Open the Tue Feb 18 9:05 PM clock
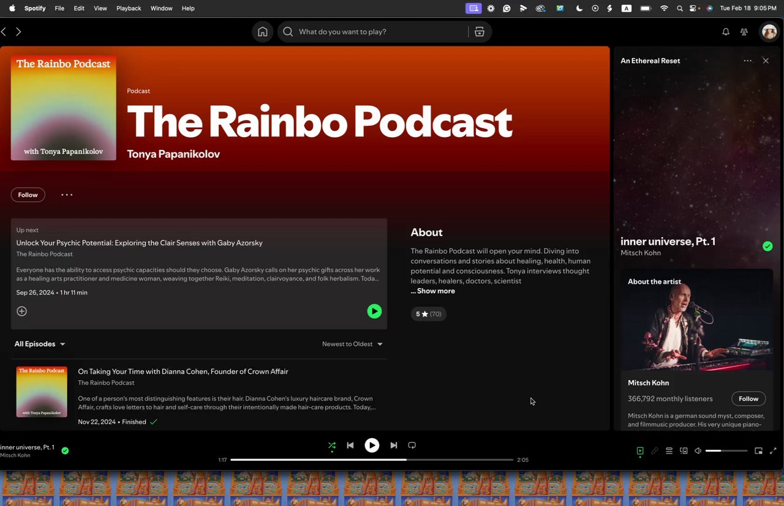The height and width of the screenshot is (506, 784). pos(748,9)
